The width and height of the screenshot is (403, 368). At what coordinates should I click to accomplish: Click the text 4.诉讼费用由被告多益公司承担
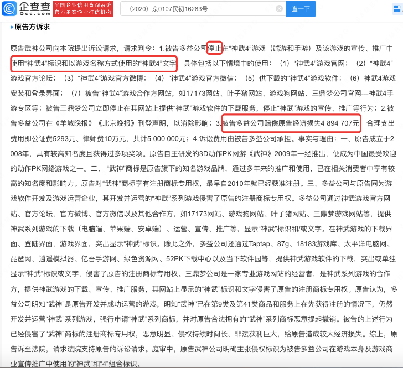[242, 139]
